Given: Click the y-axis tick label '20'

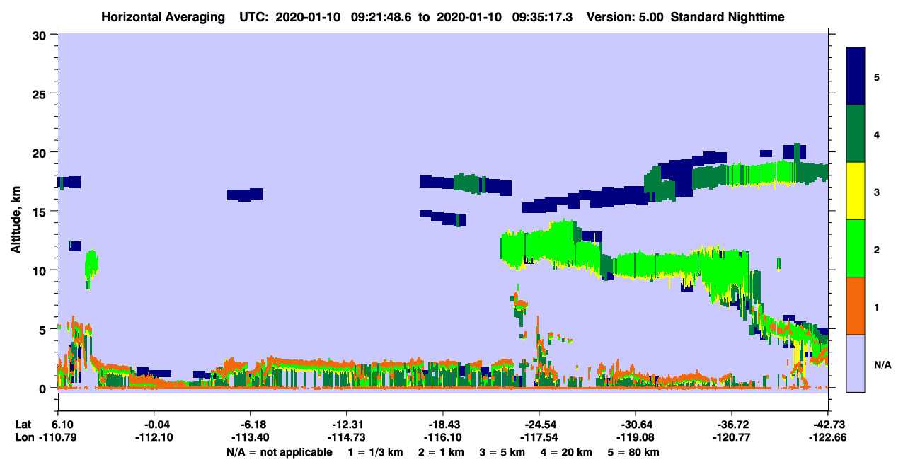Looking at the screenshot, I should pyautogui.click(x=41, y=153).
